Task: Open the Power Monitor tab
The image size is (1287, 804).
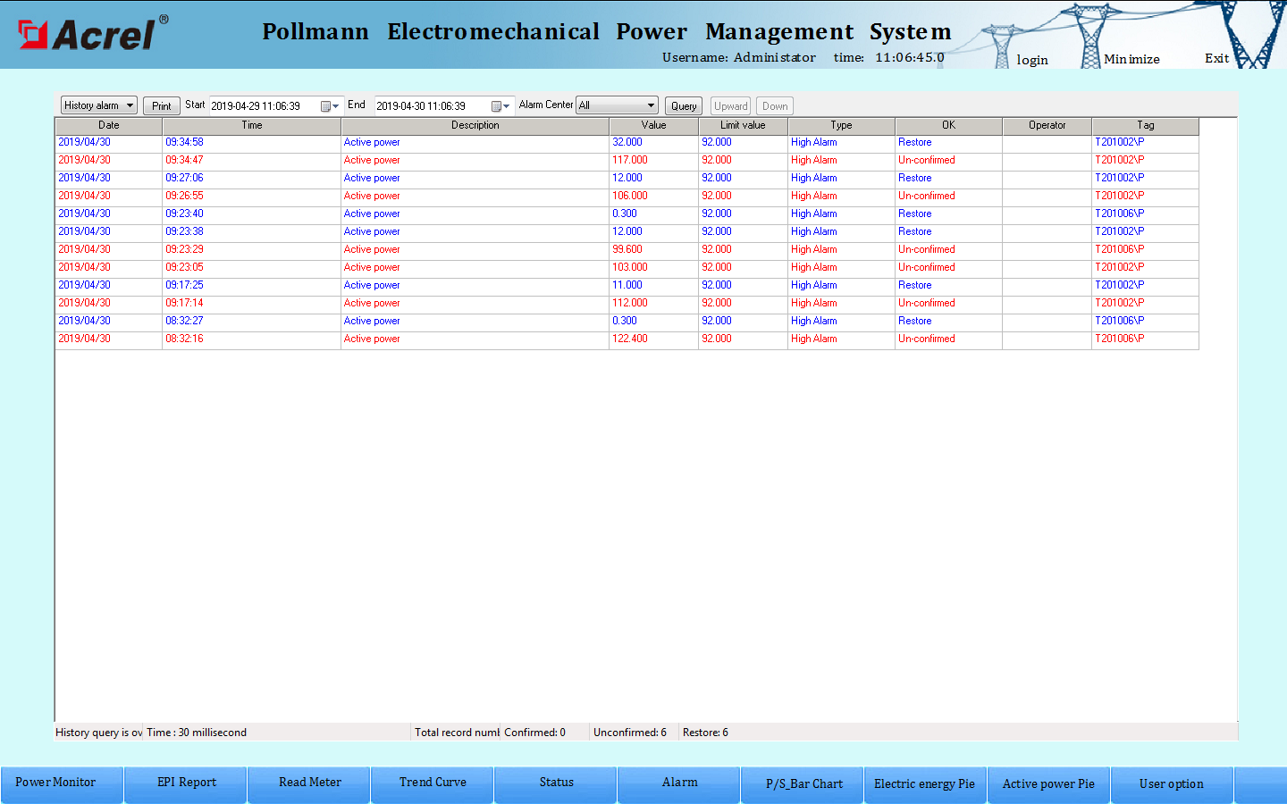Action: (55, 783)
